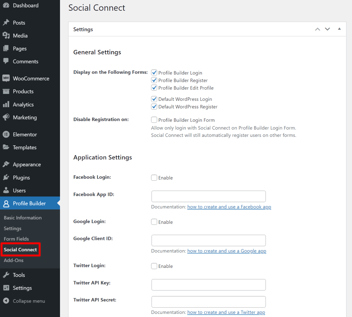The height and width of the screenshot is (317, 352).
Task: Uncheck Profile Builder Edit Profile checkbox
Action: pos(154,88)
